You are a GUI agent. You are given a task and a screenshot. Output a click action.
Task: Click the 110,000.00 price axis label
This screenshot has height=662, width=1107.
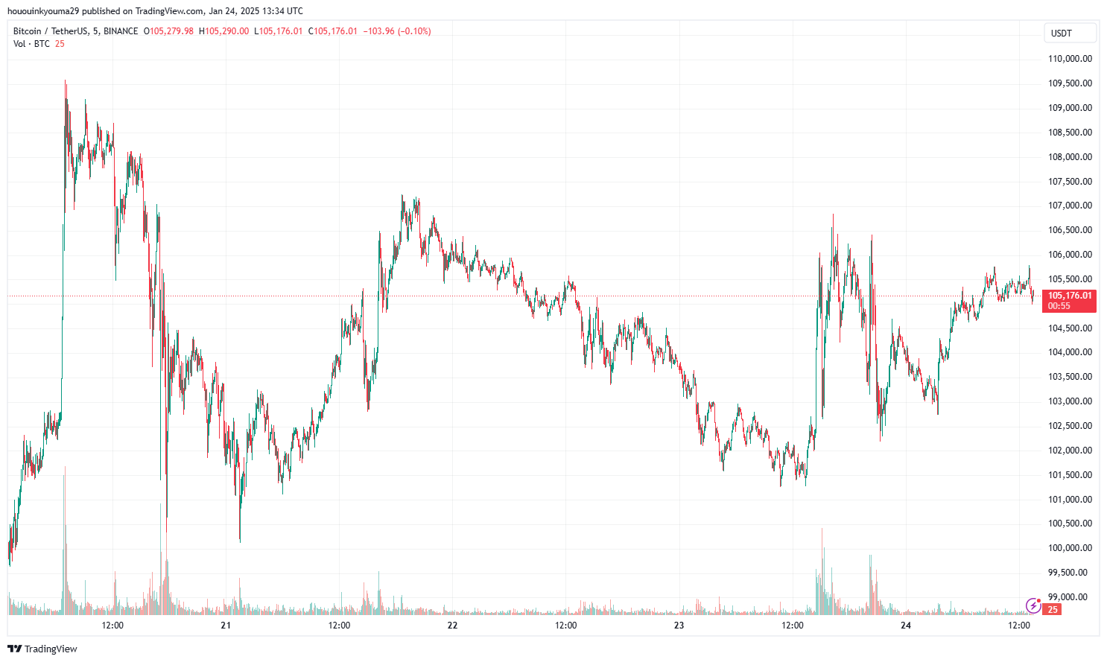[1070, 59]
